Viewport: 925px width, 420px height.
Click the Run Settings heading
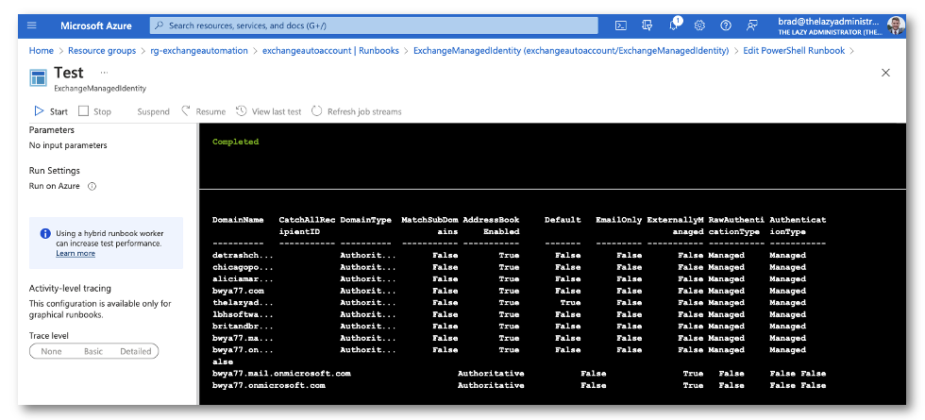point(55,171)
